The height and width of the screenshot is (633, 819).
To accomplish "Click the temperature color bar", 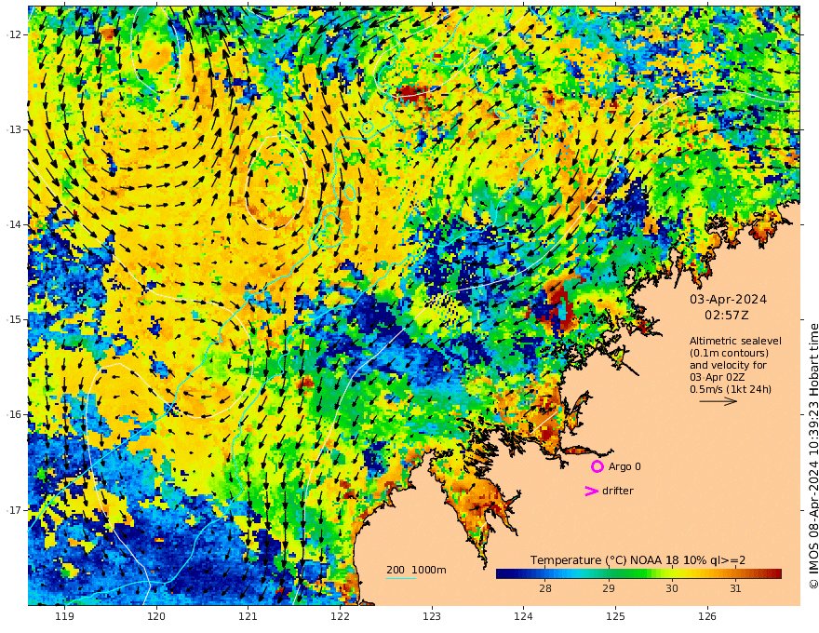I will tap(638, 573).
